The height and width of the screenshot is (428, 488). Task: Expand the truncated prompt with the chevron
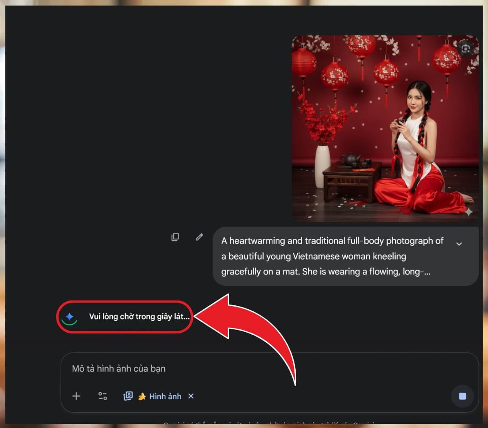[x=459, y=244]
